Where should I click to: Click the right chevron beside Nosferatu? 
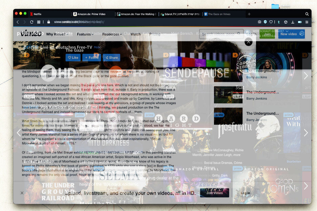click(x=306, y=133)
